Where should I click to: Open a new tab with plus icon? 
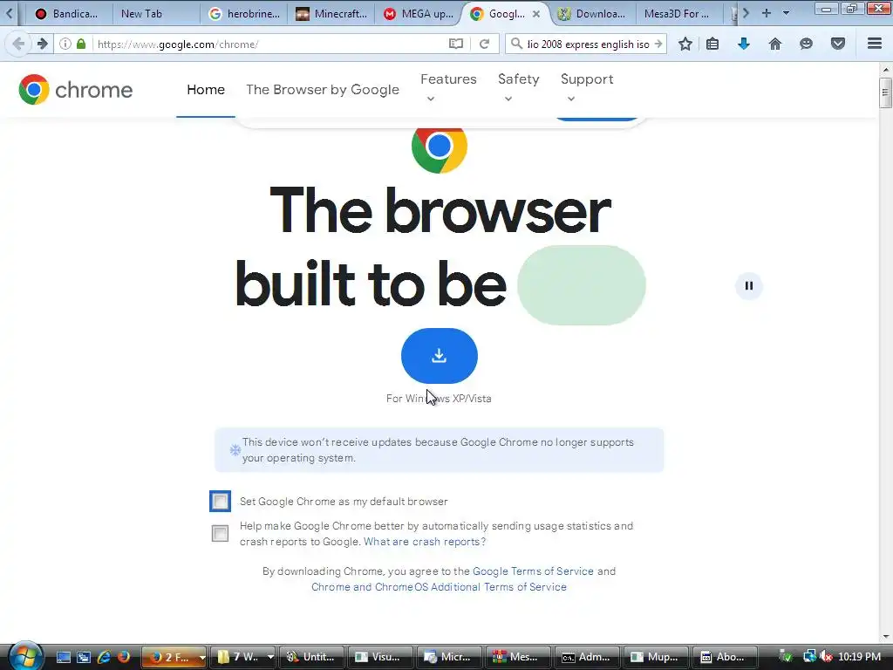(x=767, y=13)
